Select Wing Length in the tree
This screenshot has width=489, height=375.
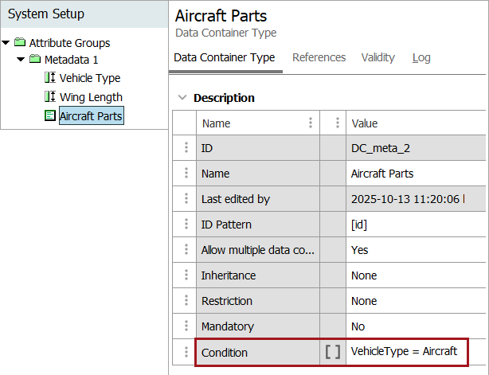pyautogui.click(x=91, y=97)
